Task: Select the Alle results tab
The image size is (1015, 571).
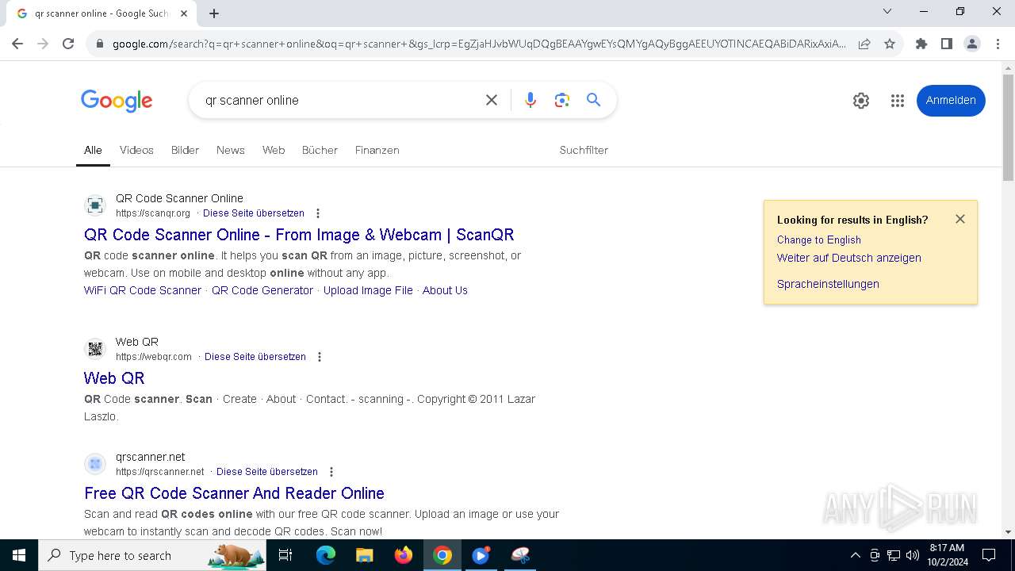Action: point(93,150)
